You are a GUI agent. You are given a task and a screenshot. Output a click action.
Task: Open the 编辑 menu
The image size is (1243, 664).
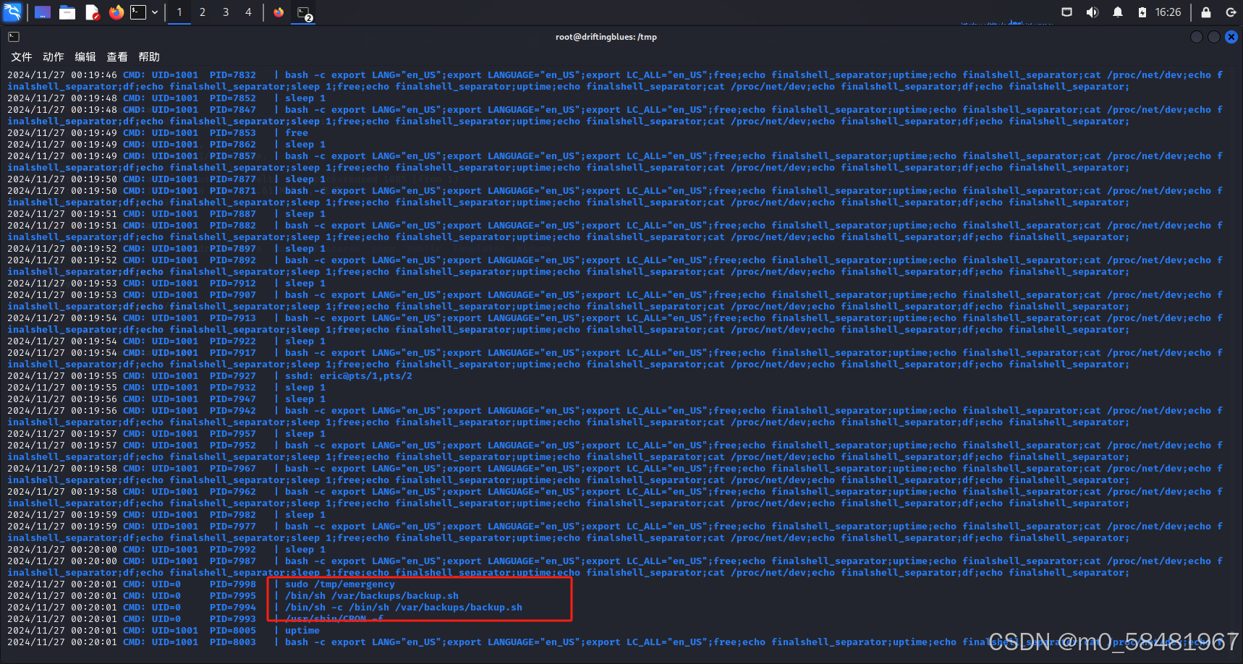pos(85,56)
